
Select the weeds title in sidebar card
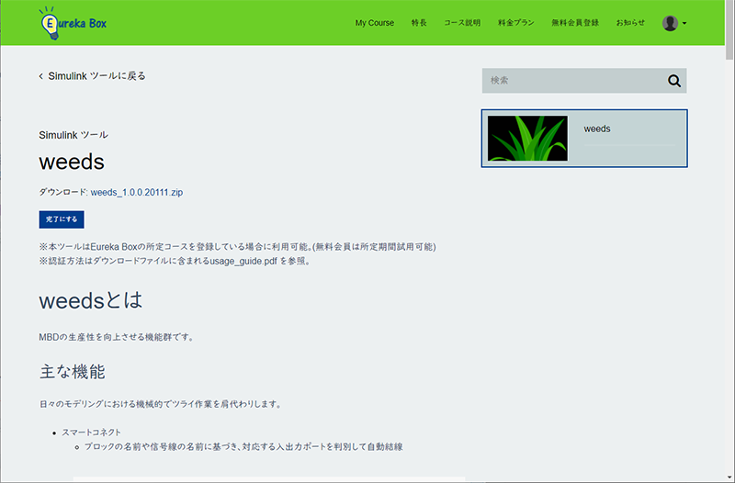pos(596,129)
